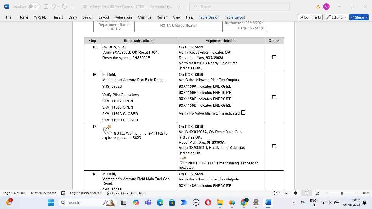Open the Mailings tab
372x209 pixels.
[x=144, y=17]
